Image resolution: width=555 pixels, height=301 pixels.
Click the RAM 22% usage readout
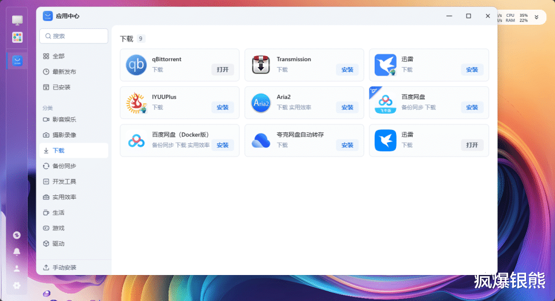pos(517,21)
